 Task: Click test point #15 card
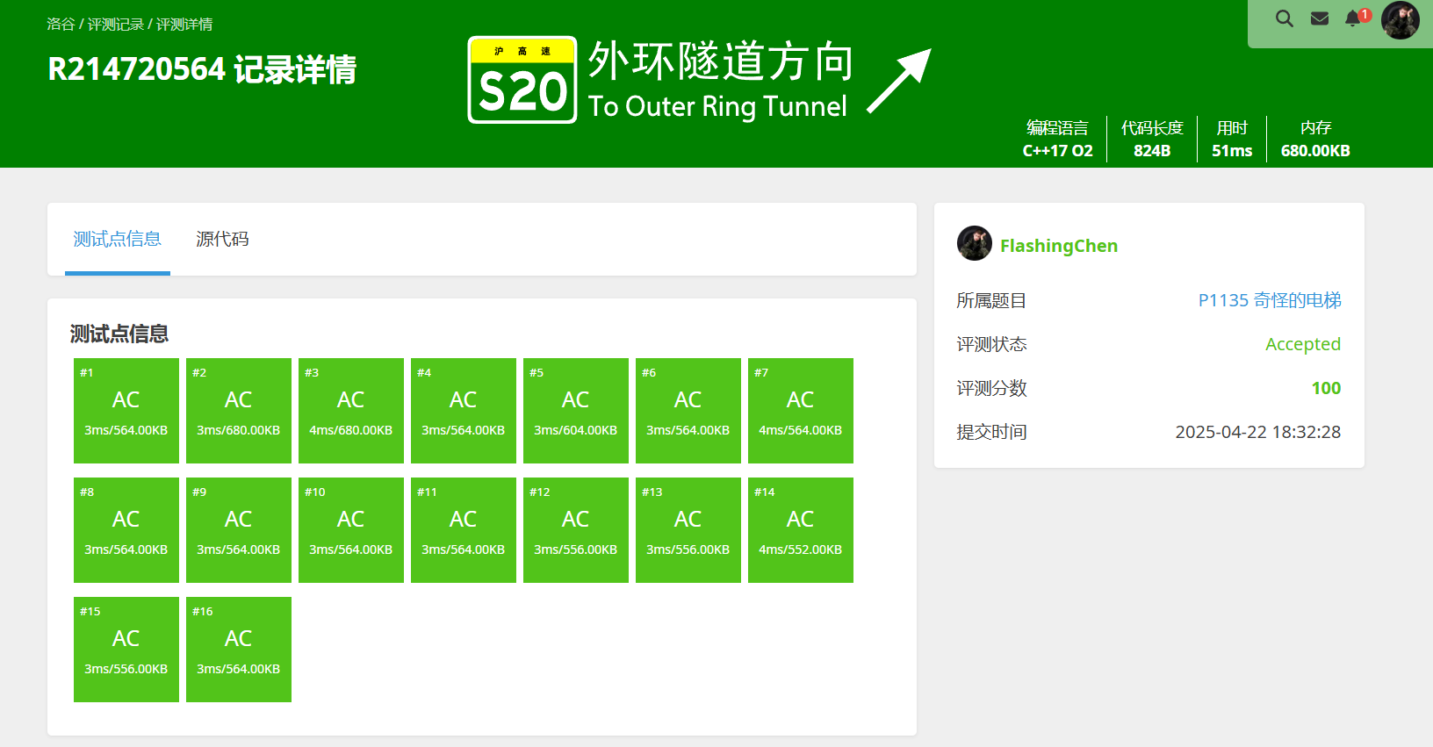[x=126, y=650]
